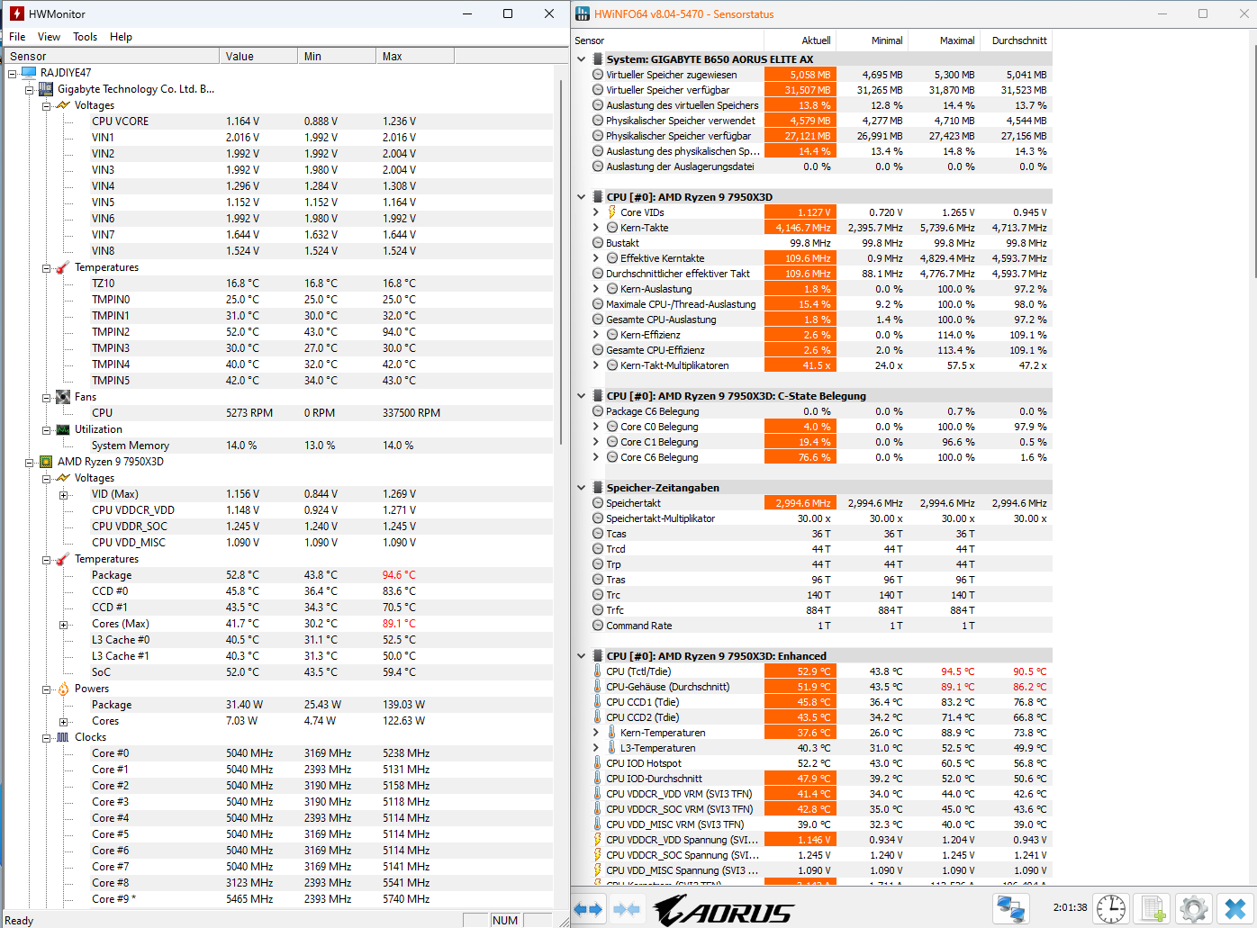Image resolution: width=1257 pixels, height=928 pixels.
Task: Click the Powers flame icon in HWMonitor
Action: click(x=63, y=689)
